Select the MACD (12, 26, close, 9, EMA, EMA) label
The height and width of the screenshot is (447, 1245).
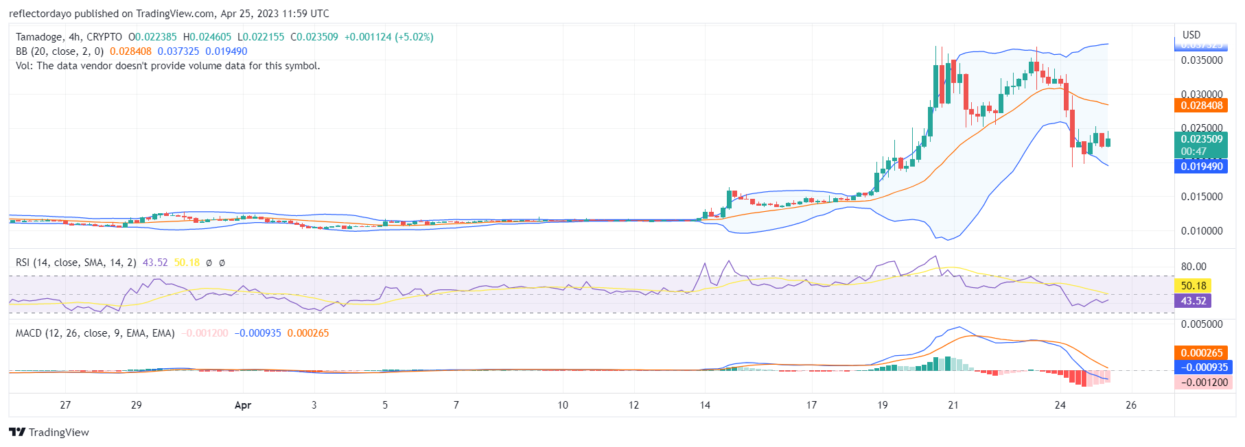click(x=95, y=333)
